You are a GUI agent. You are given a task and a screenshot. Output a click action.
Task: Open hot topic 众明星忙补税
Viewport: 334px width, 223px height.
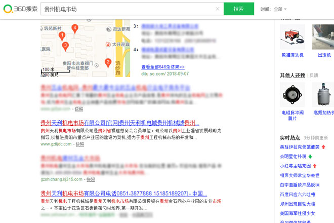tap(293, 157)
